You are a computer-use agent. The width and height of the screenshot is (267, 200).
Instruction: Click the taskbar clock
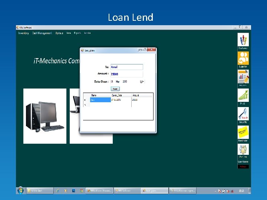pos(241,191)
